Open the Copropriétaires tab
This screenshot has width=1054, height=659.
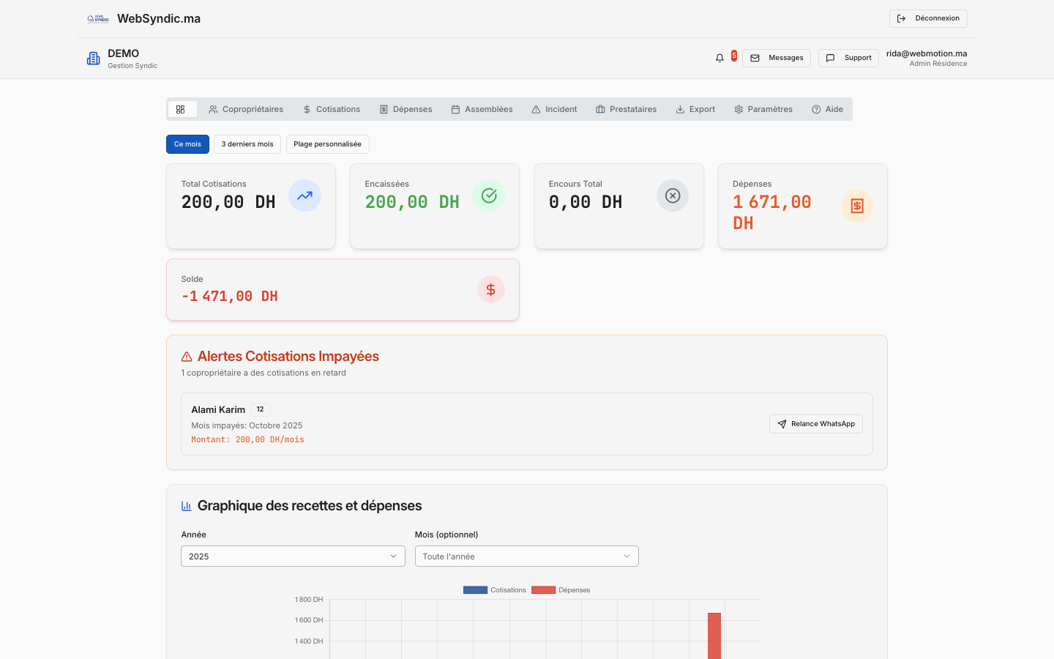246,109
